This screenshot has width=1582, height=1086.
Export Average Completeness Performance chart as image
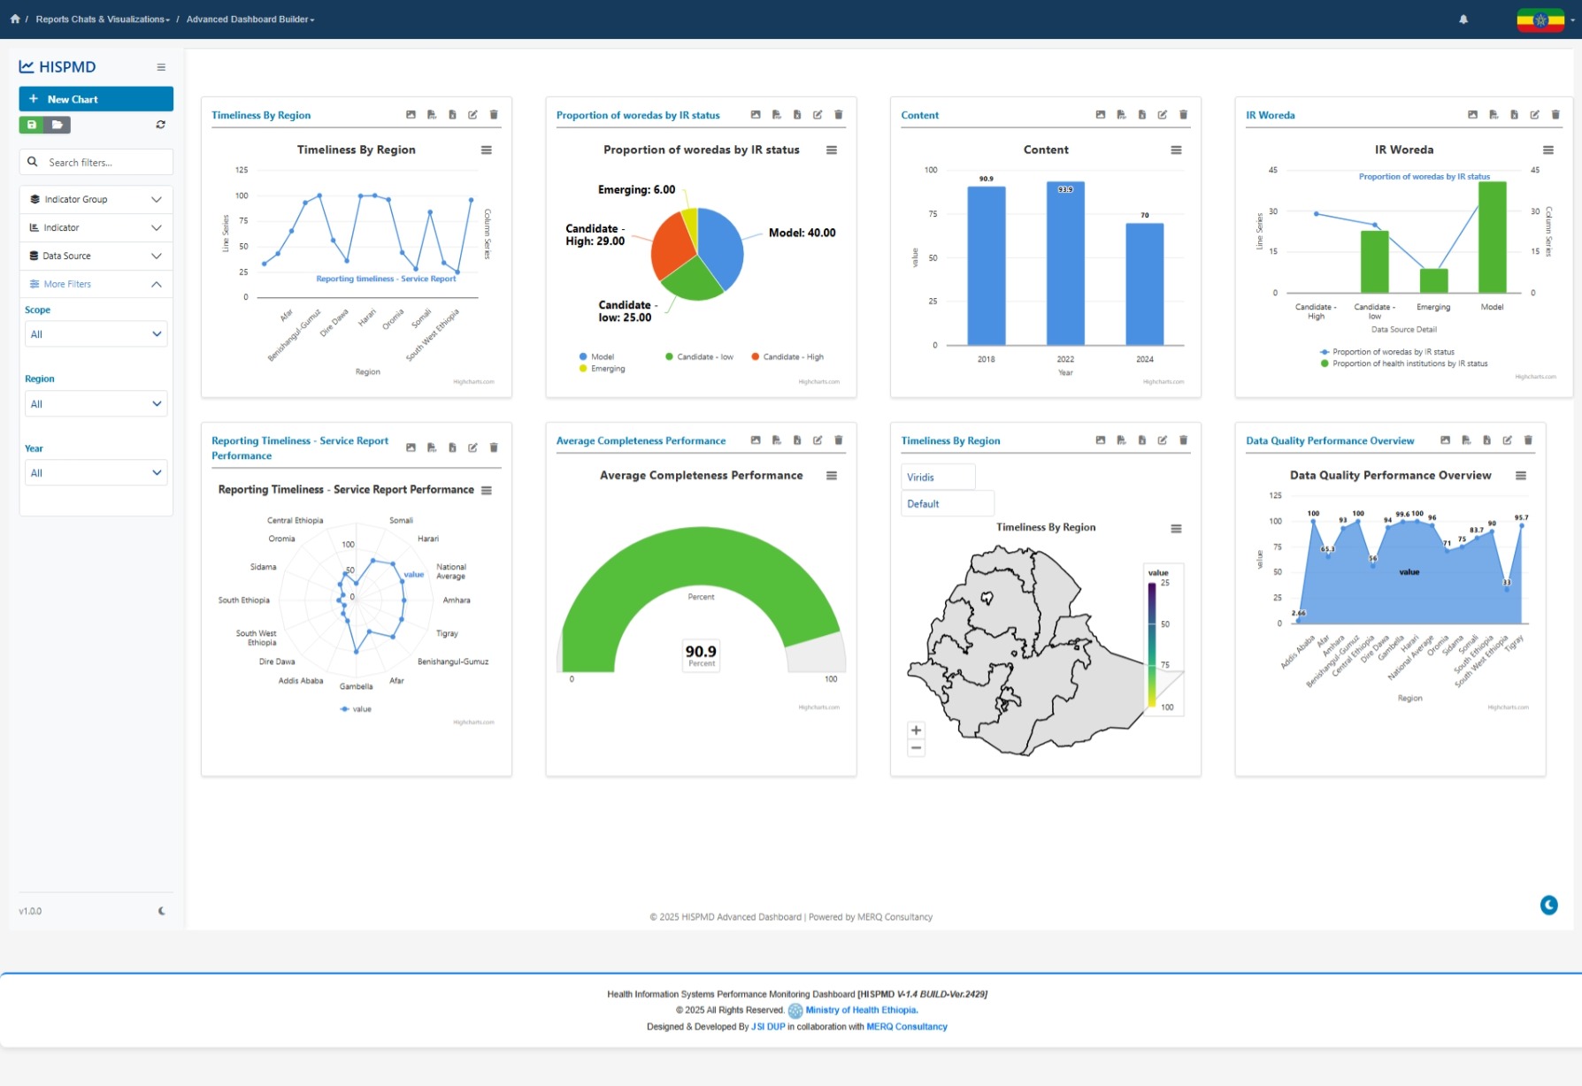[x=756, y=440]
